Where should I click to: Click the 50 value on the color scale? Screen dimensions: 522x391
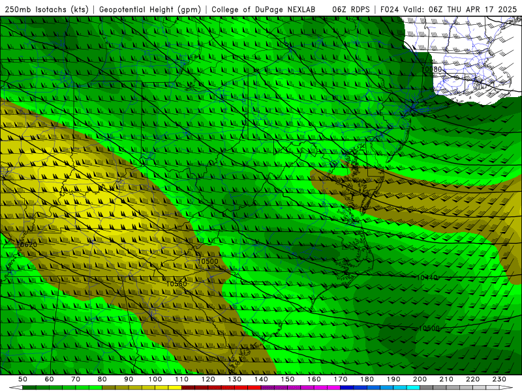tap(22, 379)
